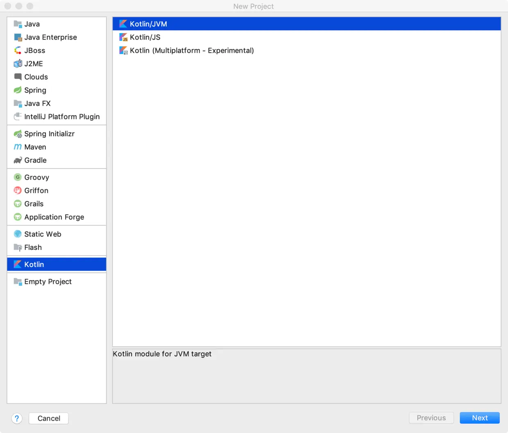Click the J2ME device icon
Image resolution: width=508 pixels, height=433 pixels.
(18, 64)
